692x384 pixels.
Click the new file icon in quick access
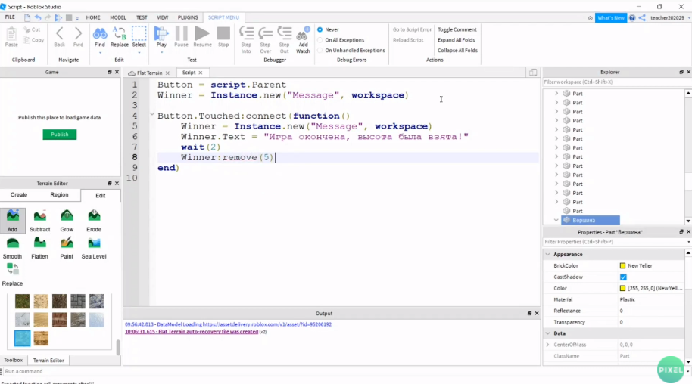tap(27, 17)
